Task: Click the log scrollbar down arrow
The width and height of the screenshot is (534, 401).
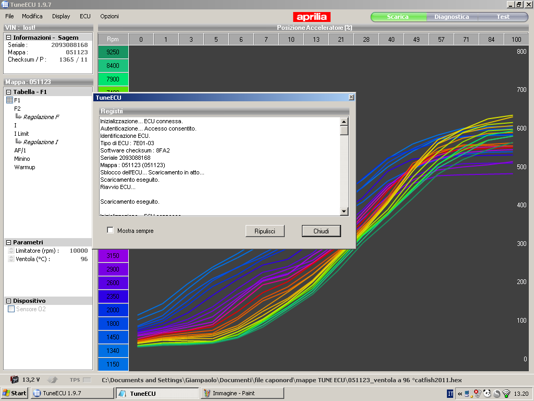Action: click(x=344, y=211)
